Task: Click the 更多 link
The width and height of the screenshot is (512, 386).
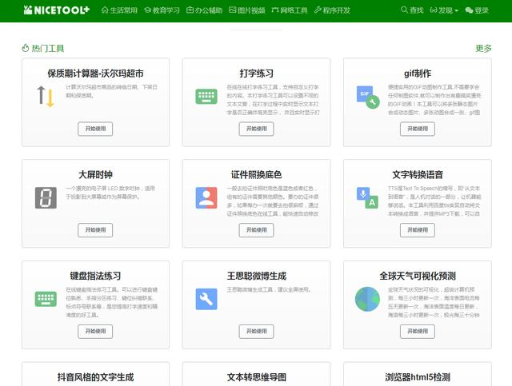Action: [x=483, y=48]
